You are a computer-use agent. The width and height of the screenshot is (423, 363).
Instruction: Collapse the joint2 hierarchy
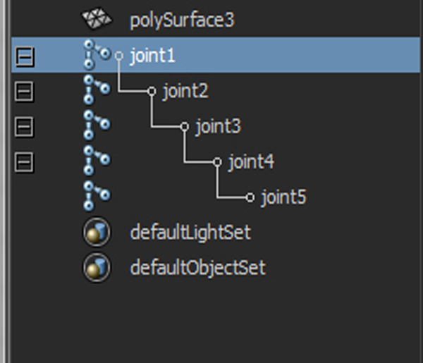(24, 92)
